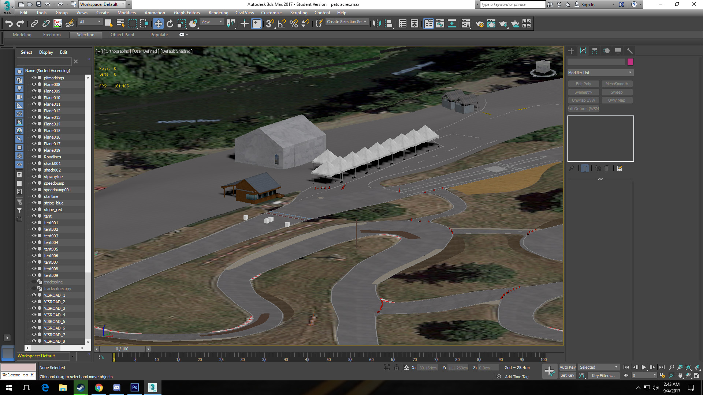Click the Align tool icon

pyautogui.click(x=389, y=24)
